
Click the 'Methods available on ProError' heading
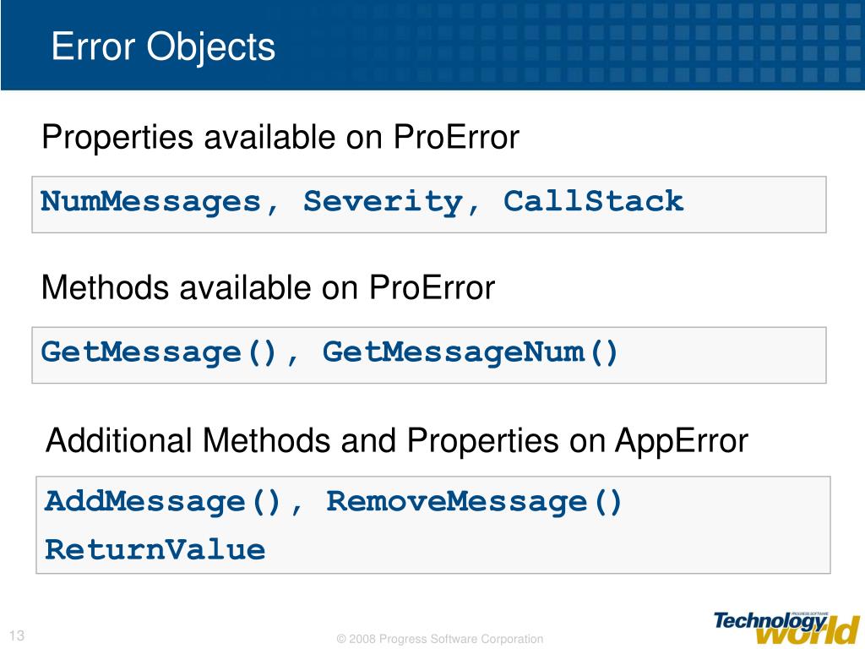pyautogui.click(x=268, y=288)
